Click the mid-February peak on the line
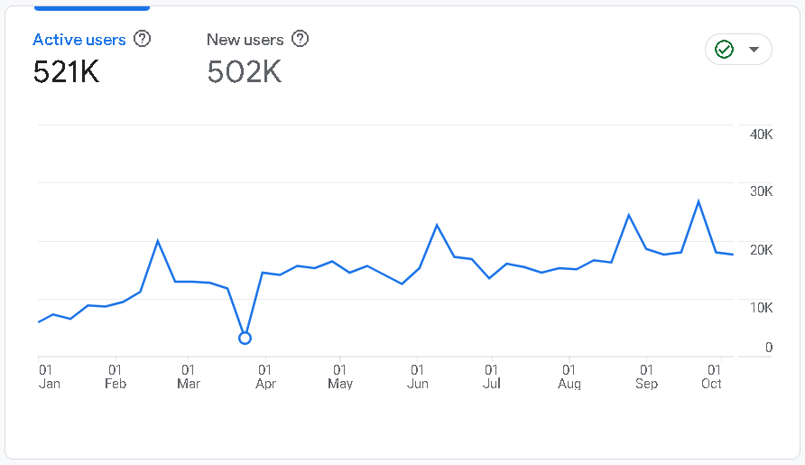Image resolution: width=805 pixels, height=465 pixels. click(x=158, y=241)
